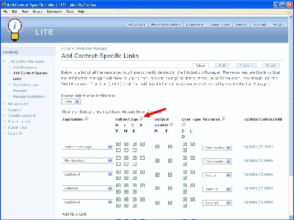Viewport: 294px width, 220px height.
Task: Open the FallsRisk application dropdown
Action: [x=88, y=188]
